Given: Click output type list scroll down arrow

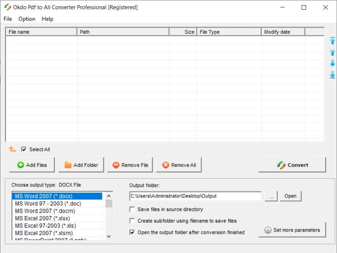Looking at the screenshot, I should click(x=109, y=236).
